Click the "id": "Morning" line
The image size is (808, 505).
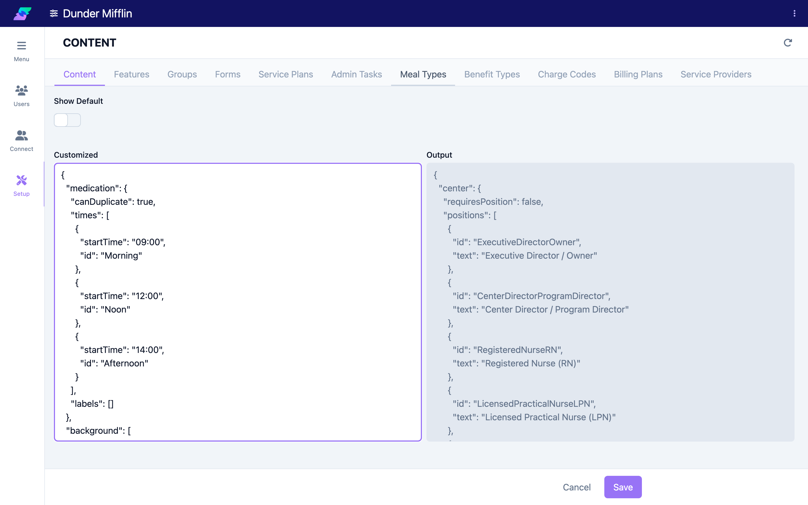111,256
